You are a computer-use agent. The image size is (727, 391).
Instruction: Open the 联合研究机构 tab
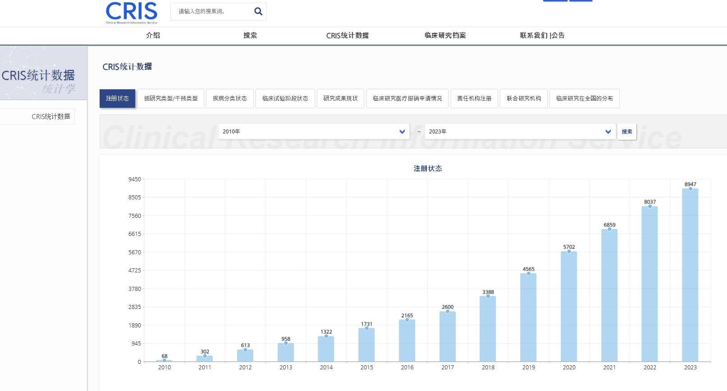tap(524, 98)
